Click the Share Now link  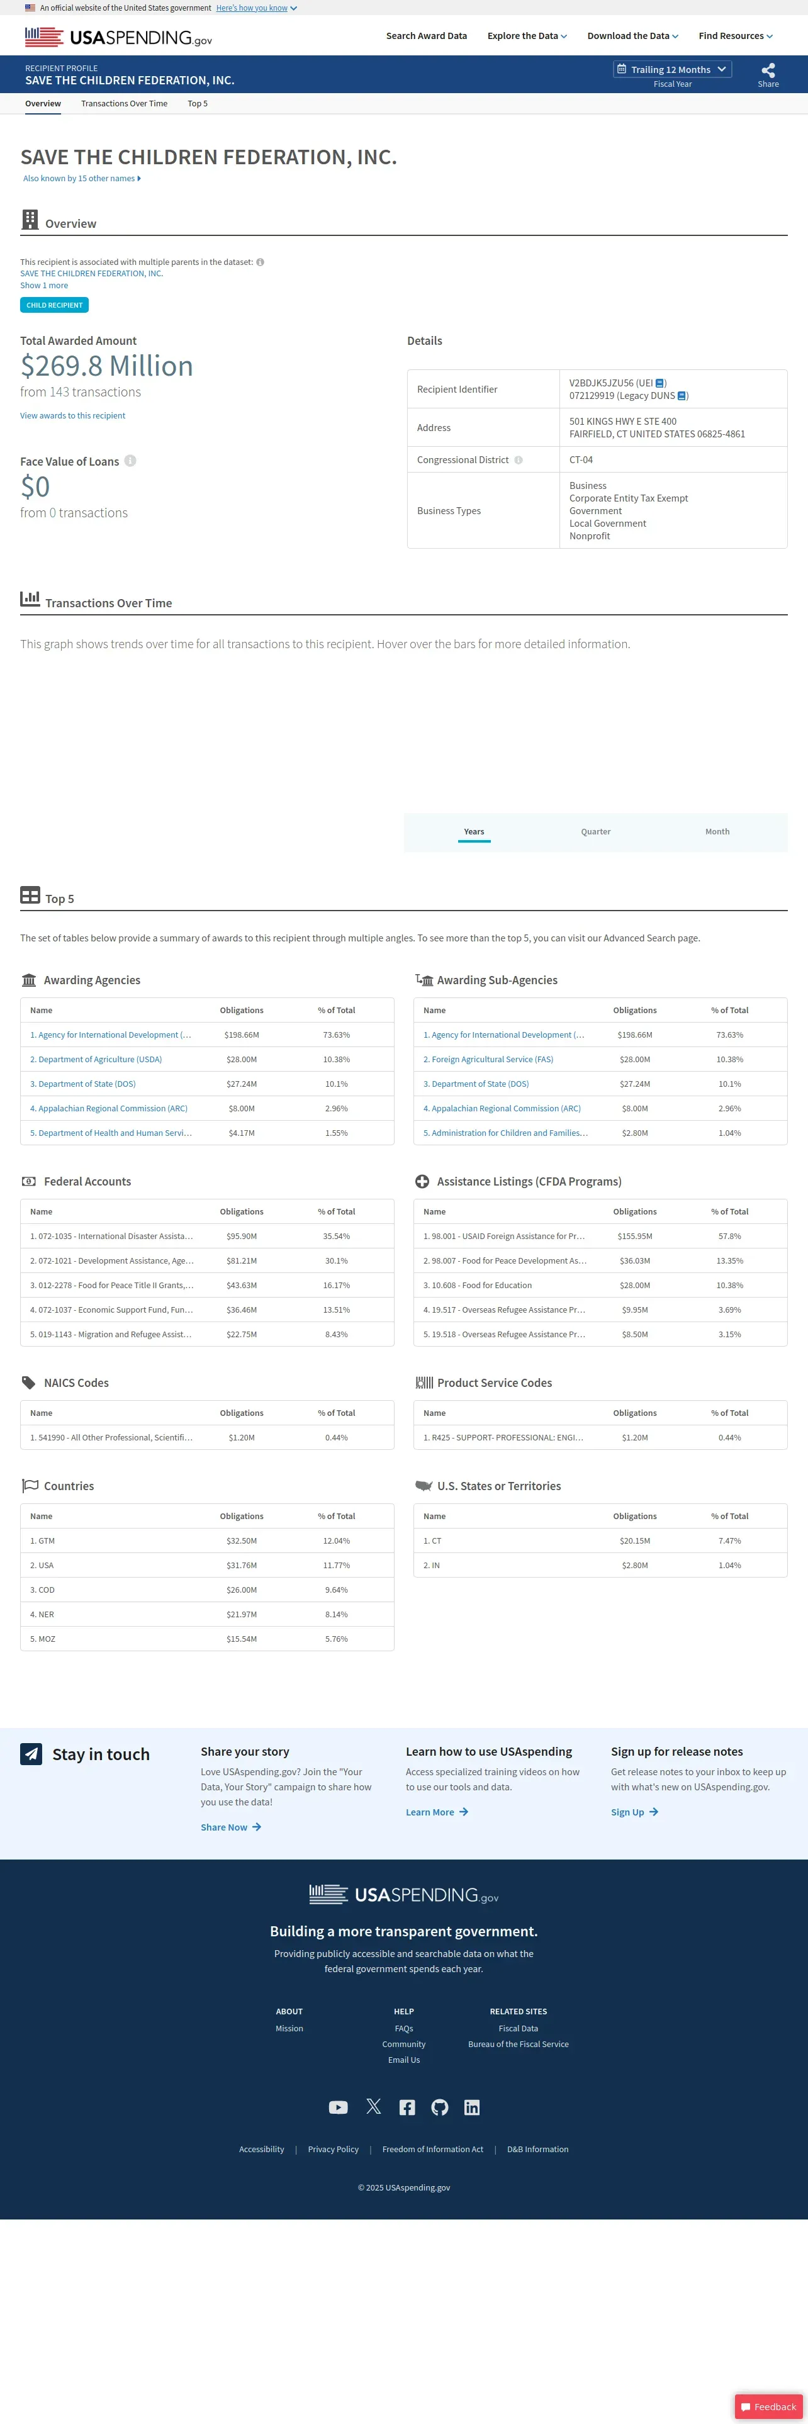[230, 1827]
